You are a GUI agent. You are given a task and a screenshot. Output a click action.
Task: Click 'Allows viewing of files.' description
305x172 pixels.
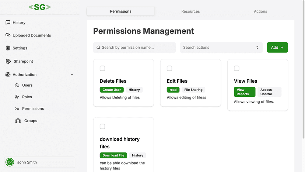pos(254,102)
